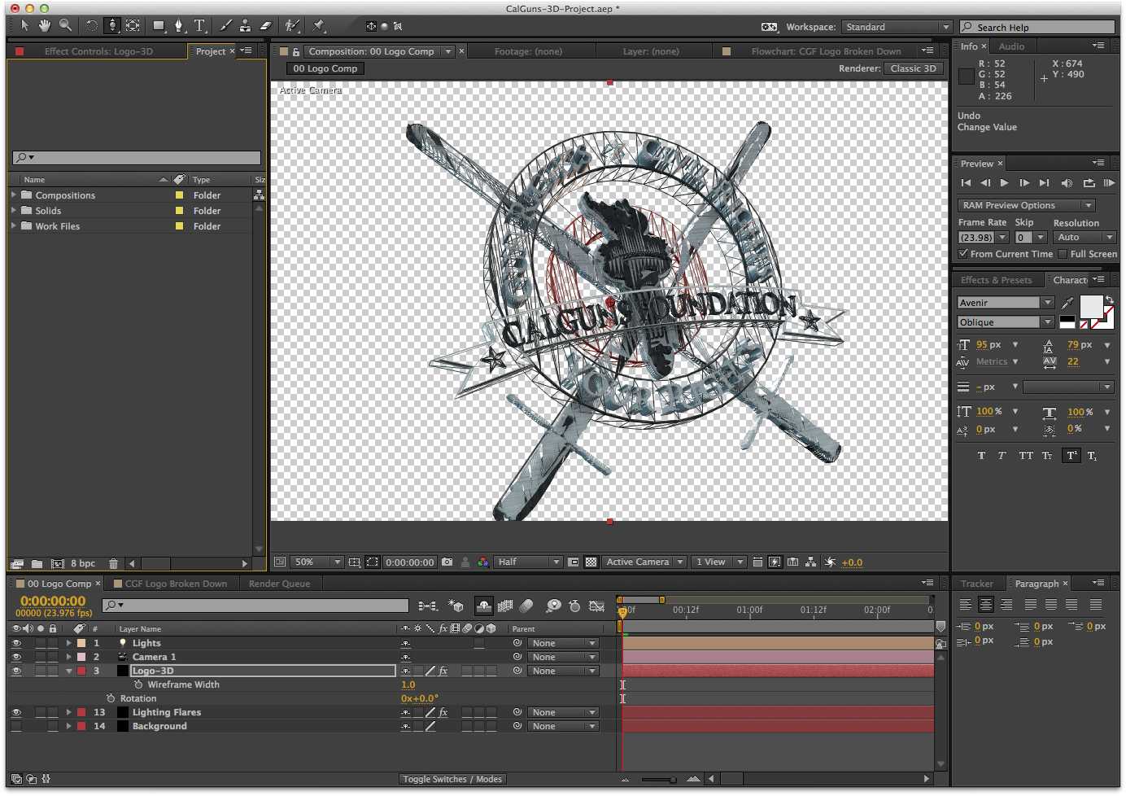Click the fill color swatch in Character

tap(1090, 306)
